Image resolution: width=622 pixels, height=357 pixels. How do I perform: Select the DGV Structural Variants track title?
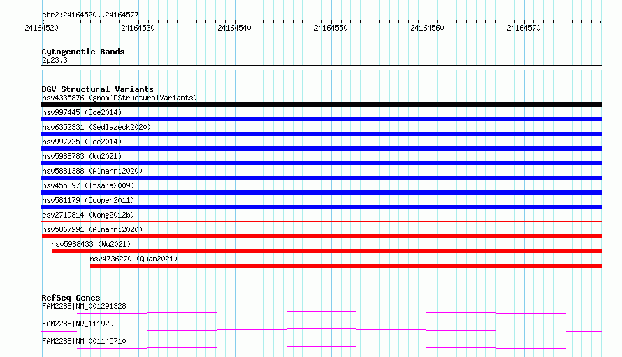[x=98, y=89]
